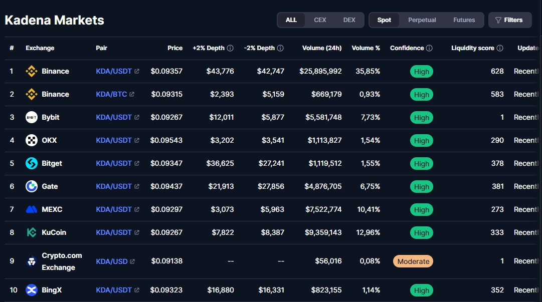Click the $36,625 depth value
This screenshot has height=302, width=542.
pos(220,163)
